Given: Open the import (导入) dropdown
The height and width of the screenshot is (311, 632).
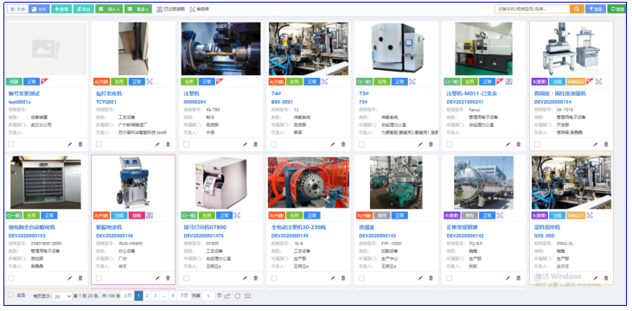Looking at the screenshot, I should (x=109, y=9).
